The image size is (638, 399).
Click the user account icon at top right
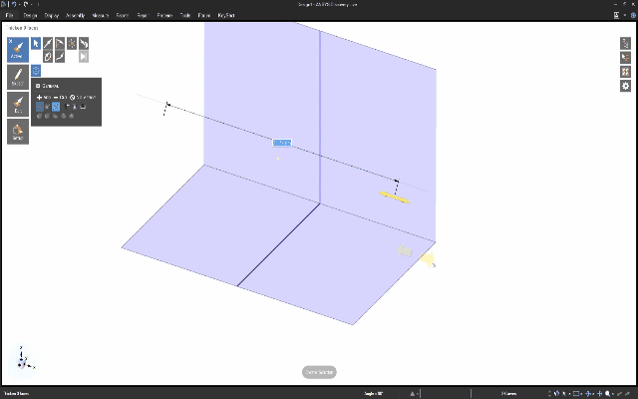[616, 15]
